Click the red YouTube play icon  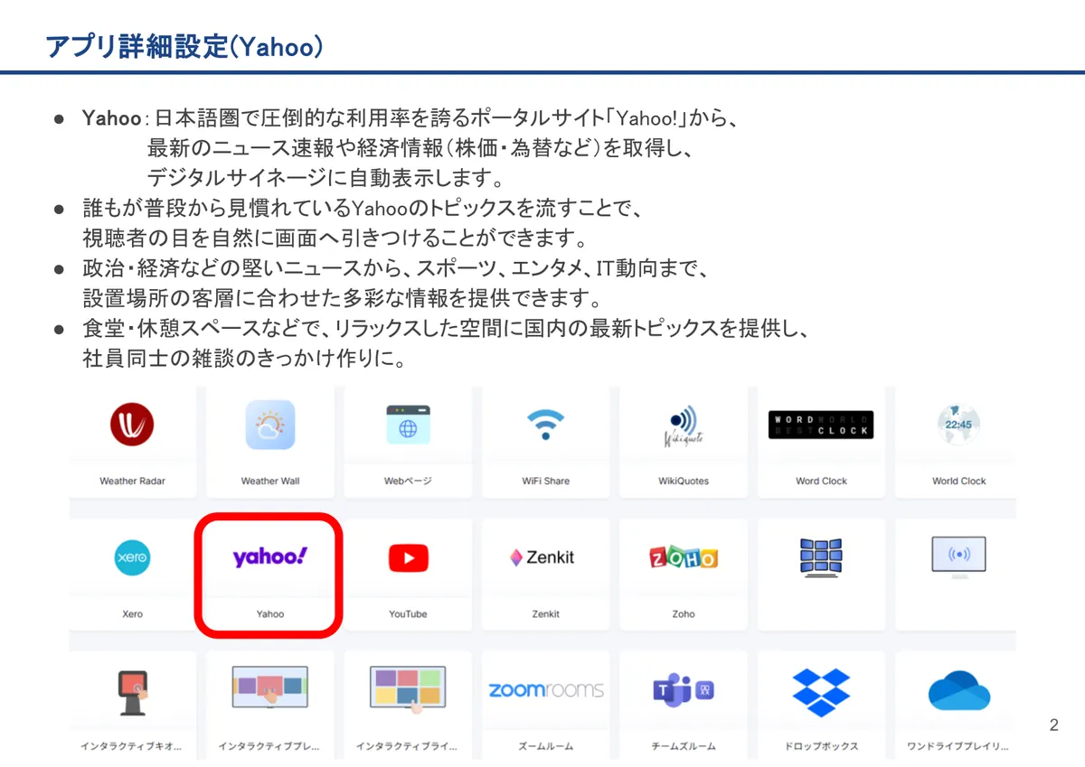[408, 558]
